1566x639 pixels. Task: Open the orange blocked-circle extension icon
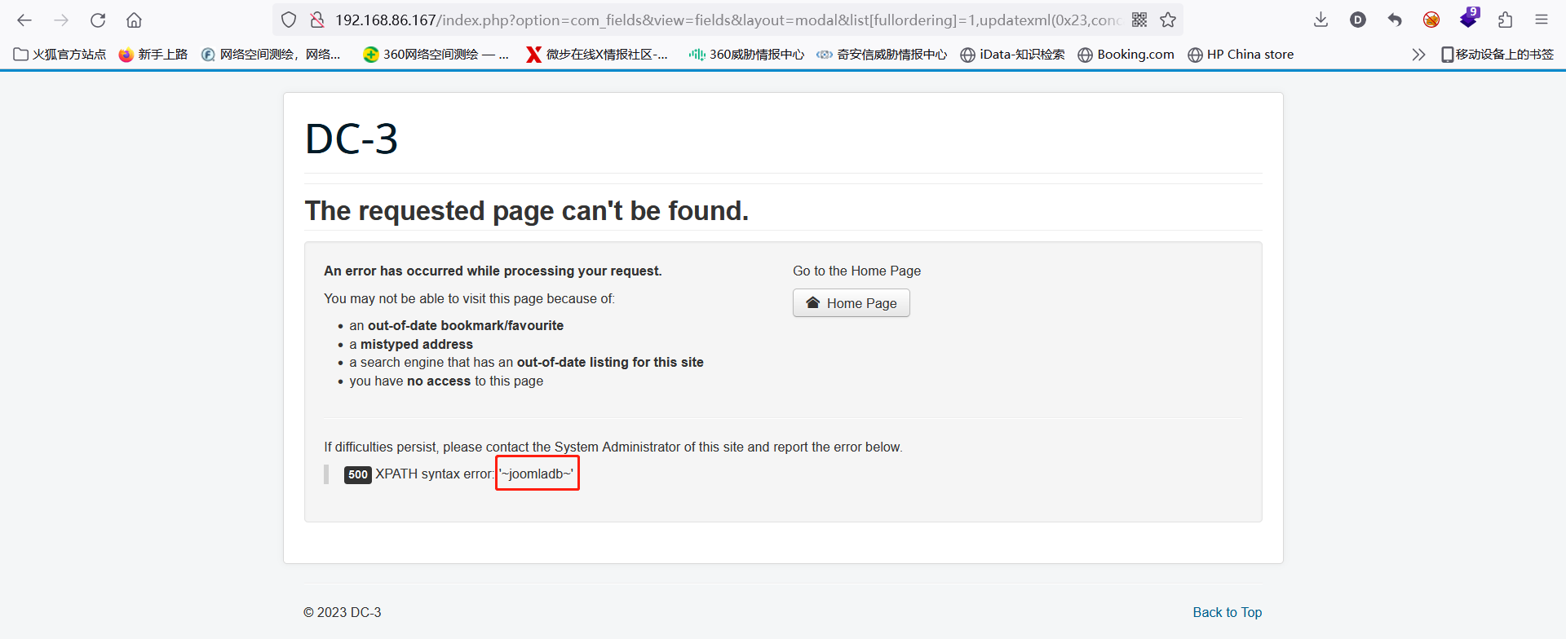pos(1431,20)
